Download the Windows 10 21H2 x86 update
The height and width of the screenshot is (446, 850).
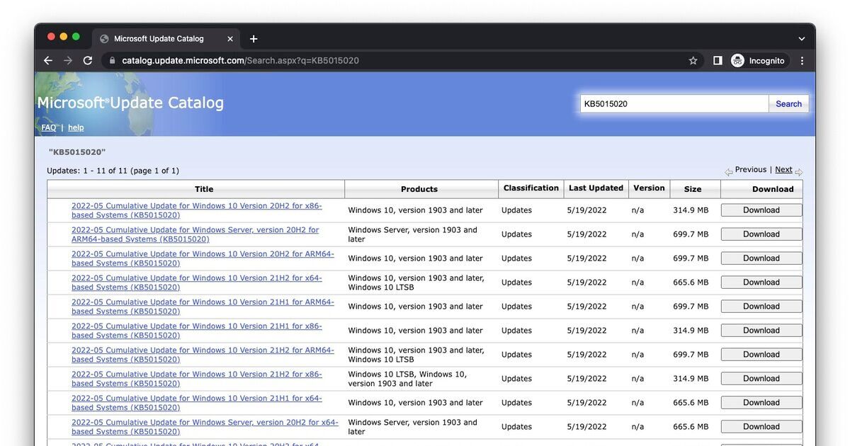(761, 379)
